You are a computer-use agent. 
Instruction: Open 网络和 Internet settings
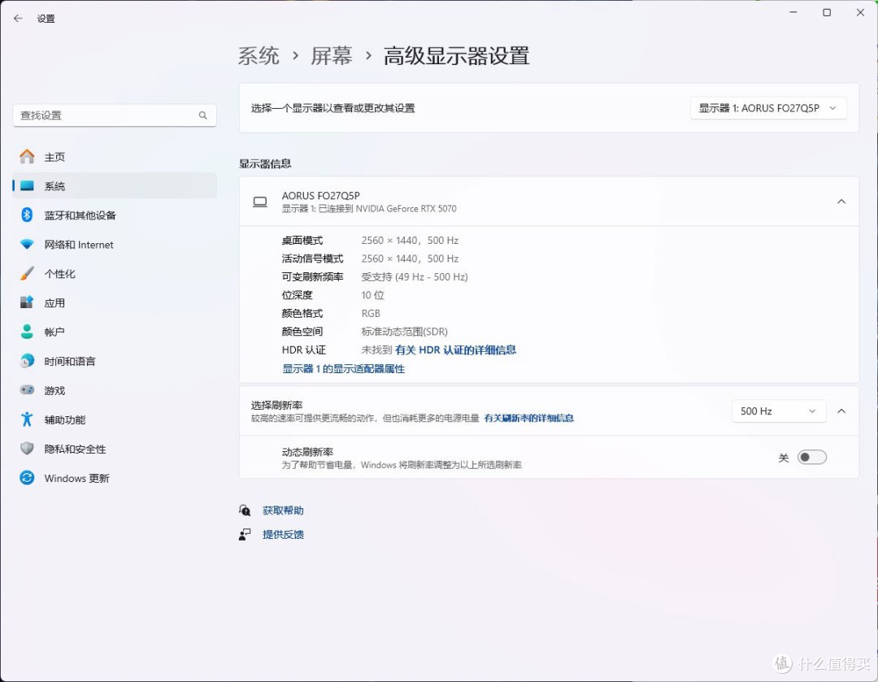click(115, 245)
